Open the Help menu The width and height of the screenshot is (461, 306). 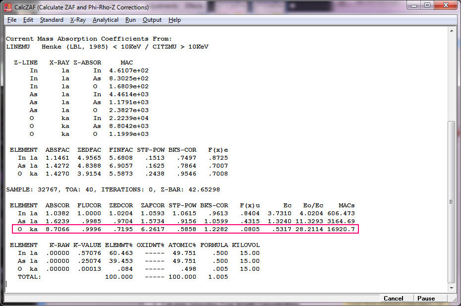tap(174, 20)
